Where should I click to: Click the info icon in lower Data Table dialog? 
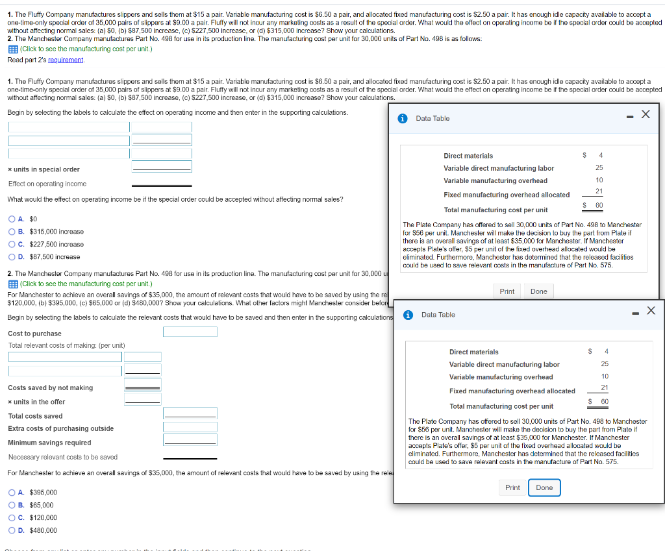click(408, 315)
